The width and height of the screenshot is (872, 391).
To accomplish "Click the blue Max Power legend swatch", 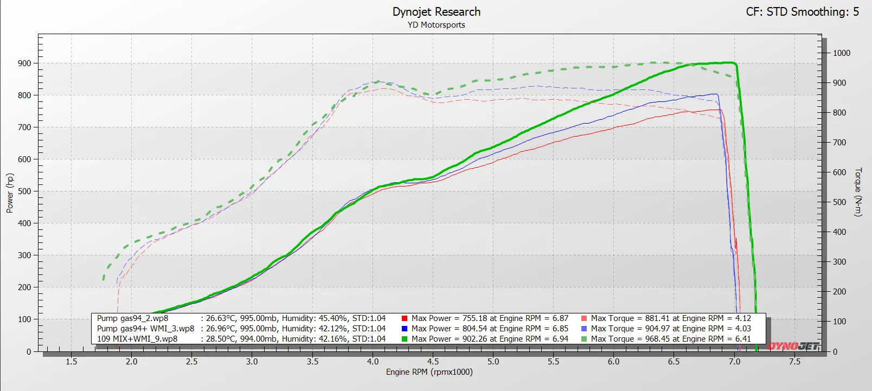I will coord(405,329).
